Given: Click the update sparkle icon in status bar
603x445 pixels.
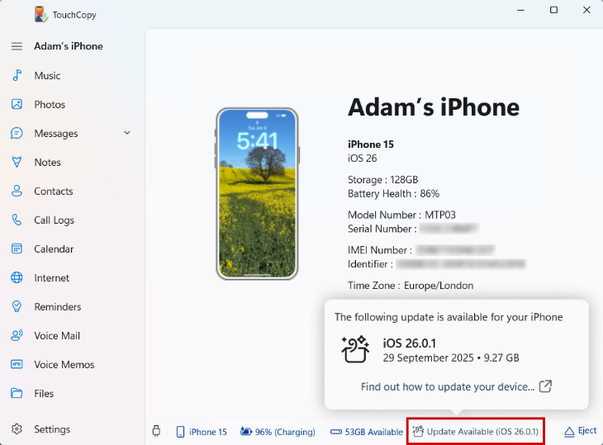Looking at the screenshot, I should (418, 432).
